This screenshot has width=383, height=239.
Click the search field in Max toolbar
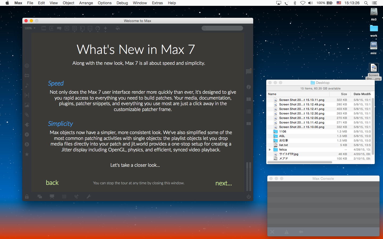point(222,28)
